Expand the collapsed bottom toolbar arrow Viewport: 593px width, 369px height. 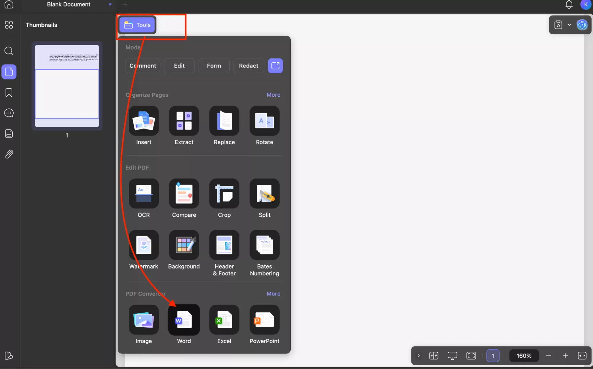(418, 355)
